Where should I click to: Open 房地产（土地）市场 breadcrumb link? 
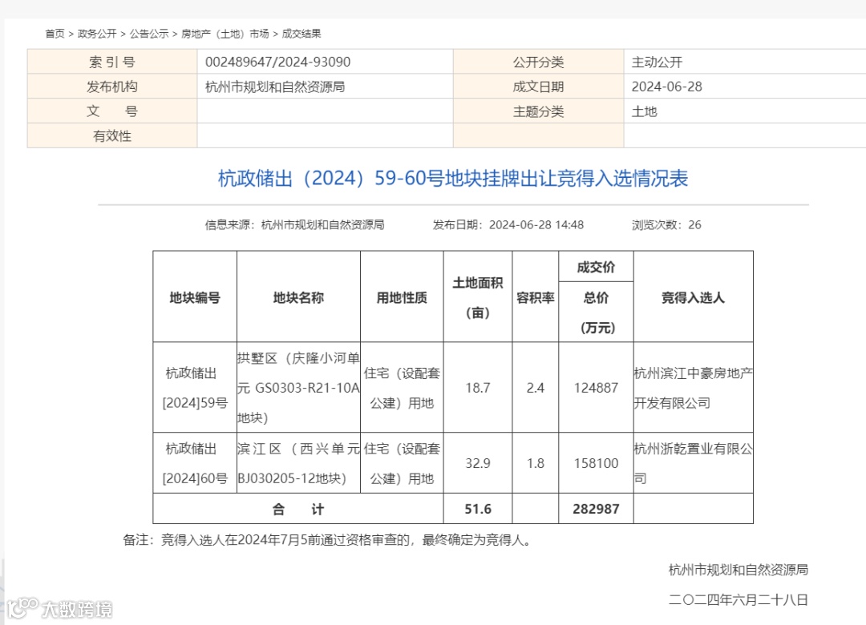click(225, 34)
